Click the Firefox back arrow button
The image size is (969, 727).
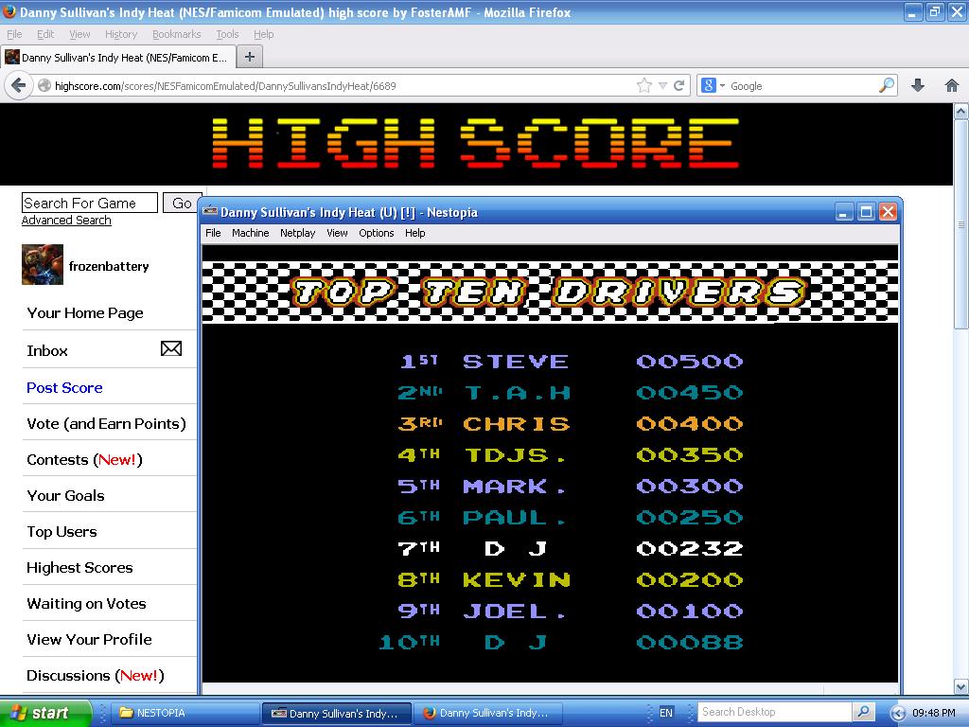pos(19,85)
